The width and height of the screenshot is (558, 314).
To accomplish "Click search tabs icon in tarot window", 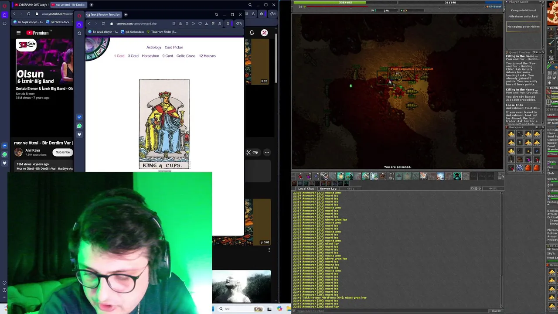I will click(x=216, y=14).
